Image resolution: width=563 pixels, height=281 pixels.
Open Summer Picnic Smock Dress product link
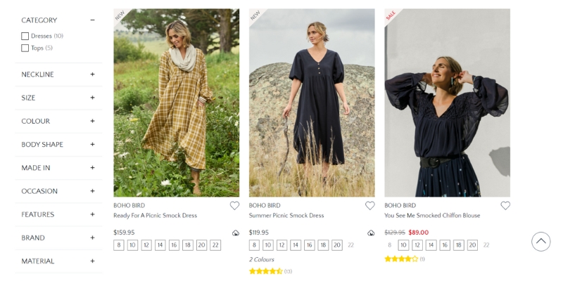(286, 216)
